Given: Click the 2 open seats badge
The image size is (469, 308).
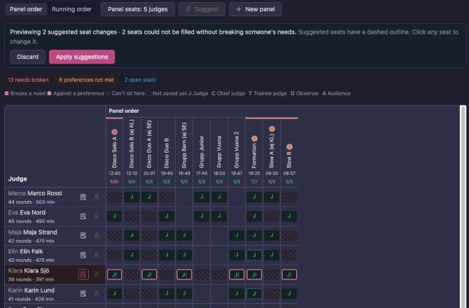Looking at the screenshot, I should click(x=140, y=80).
